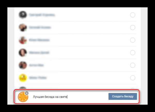Image resolution: width=155 pixels, height=112 pixels.
Task: Open the first friend's blurred name link
Action: pyautogui.click(x=42, y=15)
